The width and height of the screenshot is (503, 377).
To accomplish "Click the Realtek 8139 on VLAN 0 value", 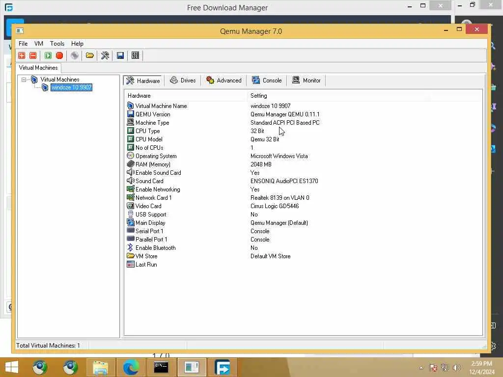I will coord(279,197).
